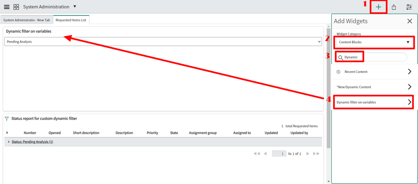Sort by the Updated by column header

(299, 133)
